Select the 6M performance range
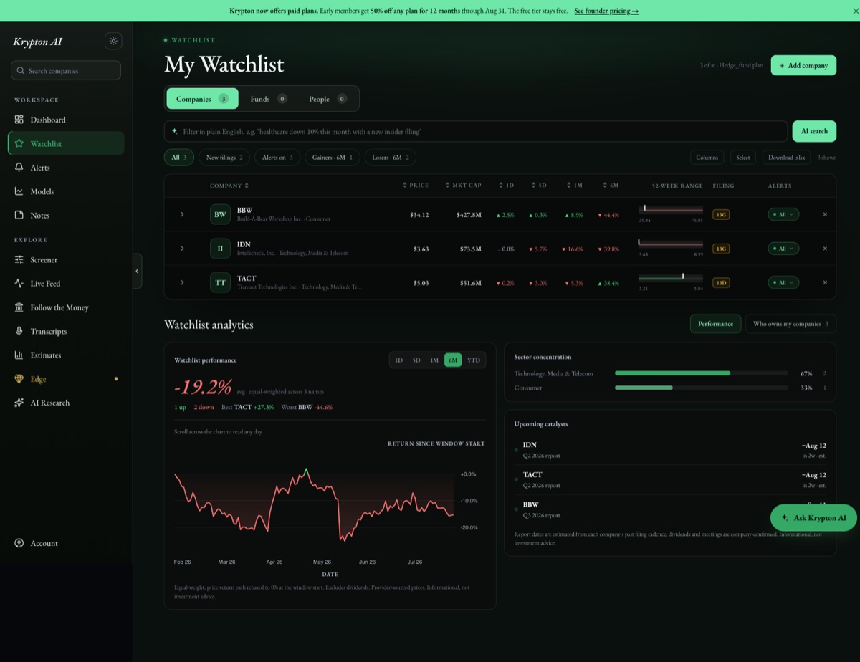The width and height of the screenshot is (860, 662). [x=453, y=360]
